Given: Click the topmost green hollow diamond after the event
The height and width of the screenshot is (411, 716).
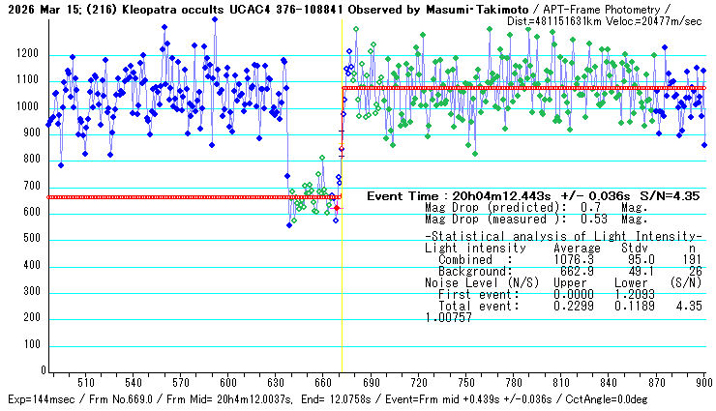Looking at the screenshot, I should point(356,29).
